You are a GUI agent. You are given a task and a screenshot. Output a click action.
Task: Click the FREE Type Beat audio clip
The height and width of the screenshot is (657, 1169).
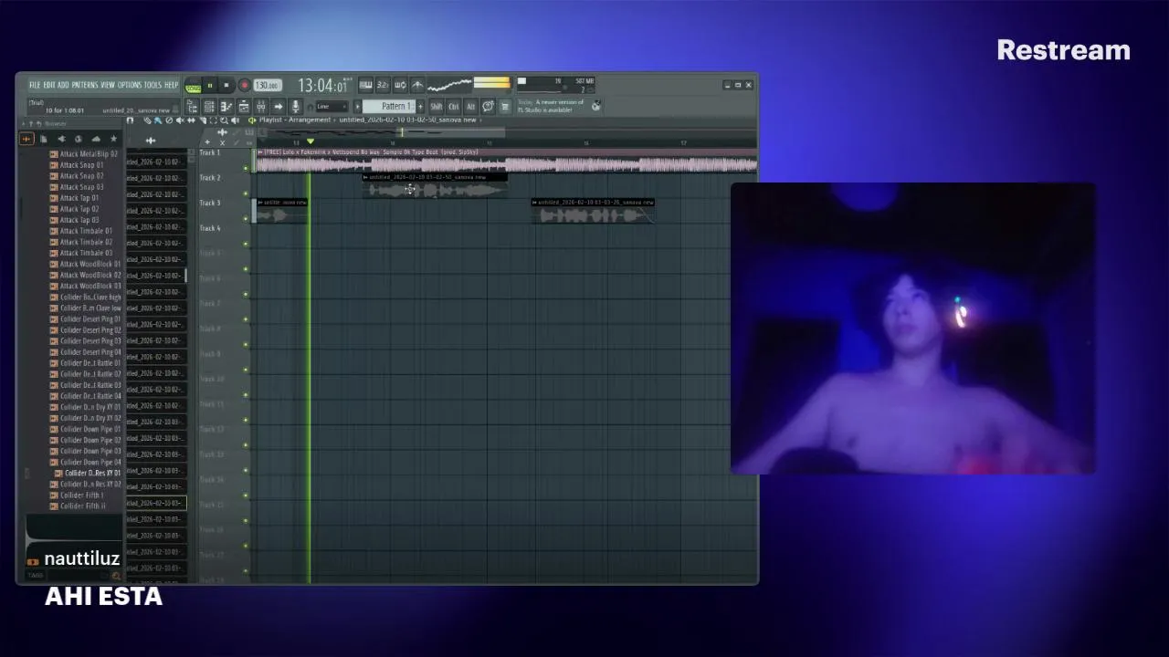click(507, 161)
